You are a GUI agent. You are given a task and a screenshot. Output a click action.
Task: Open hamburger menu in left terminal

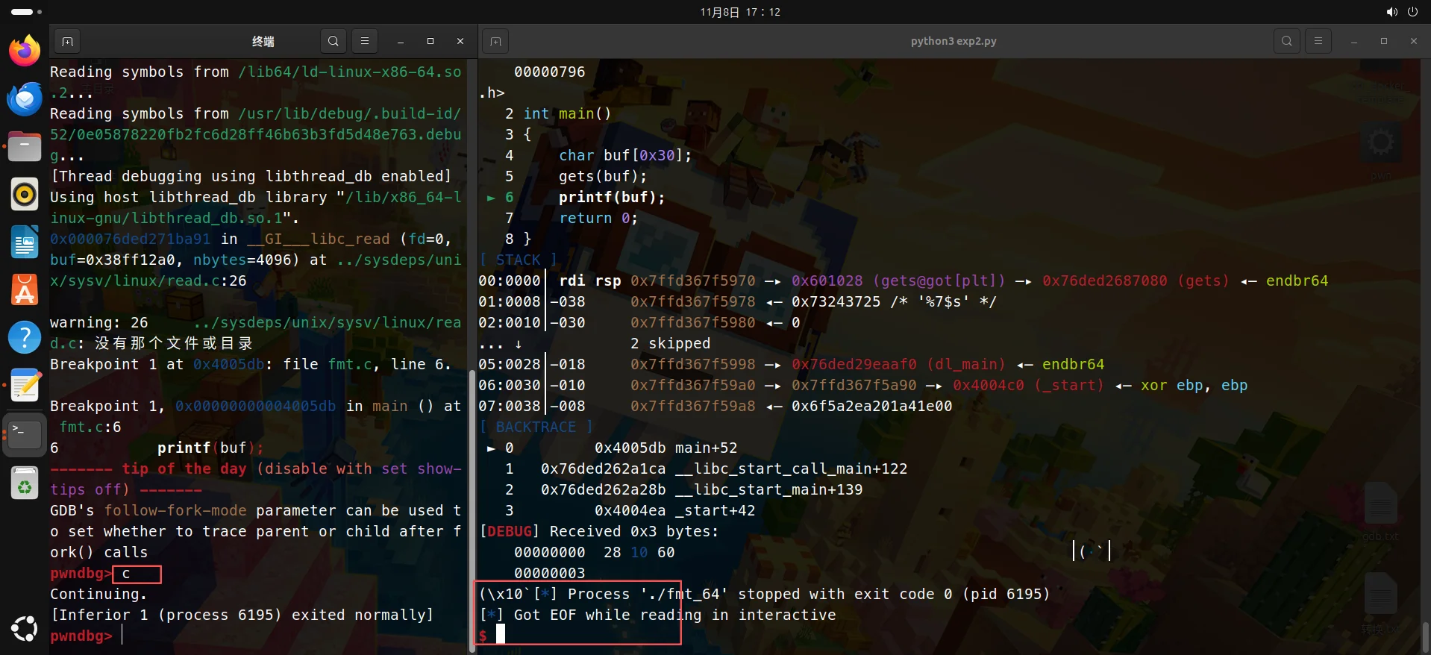(x=365, y=42)
